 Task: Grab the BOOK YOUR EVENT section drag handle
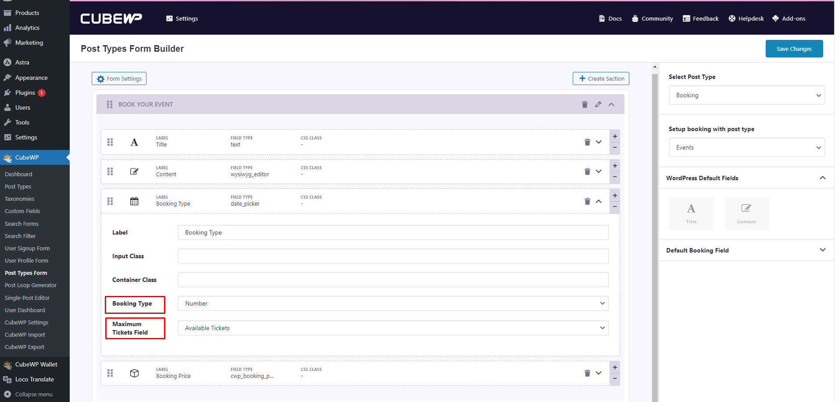coord(110,104)
